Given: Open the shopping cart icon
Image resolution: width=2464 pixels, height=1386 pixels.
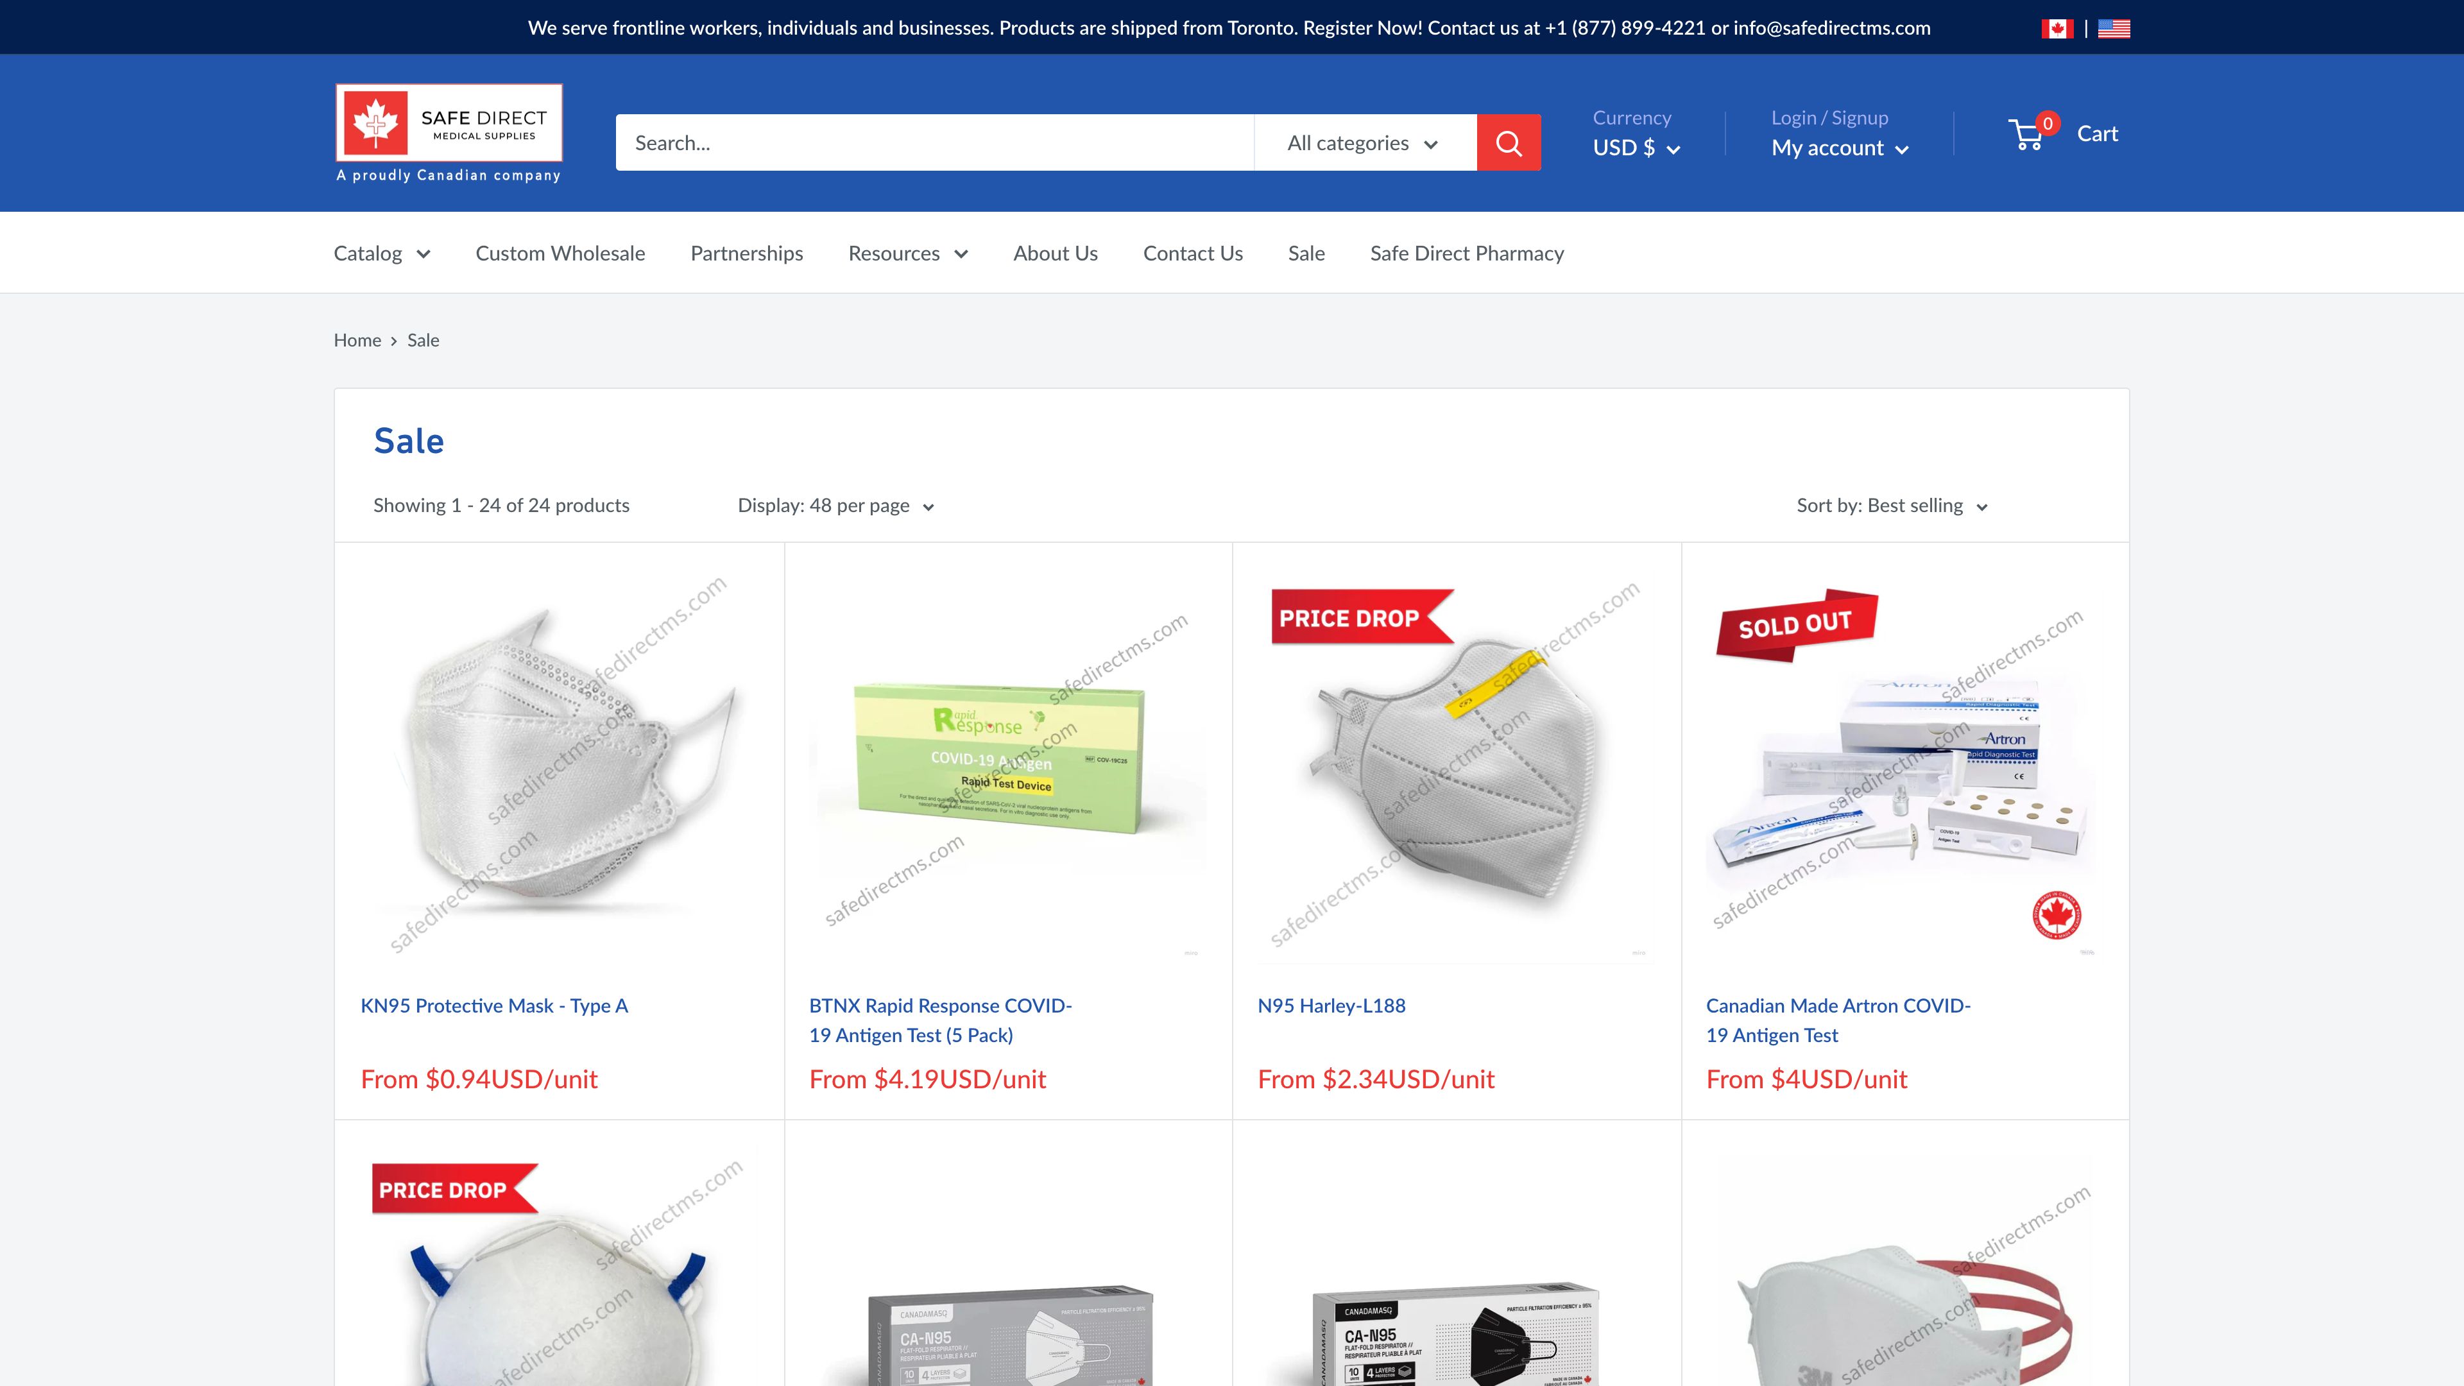Looking at the screenshot, I should (2027, 133).
